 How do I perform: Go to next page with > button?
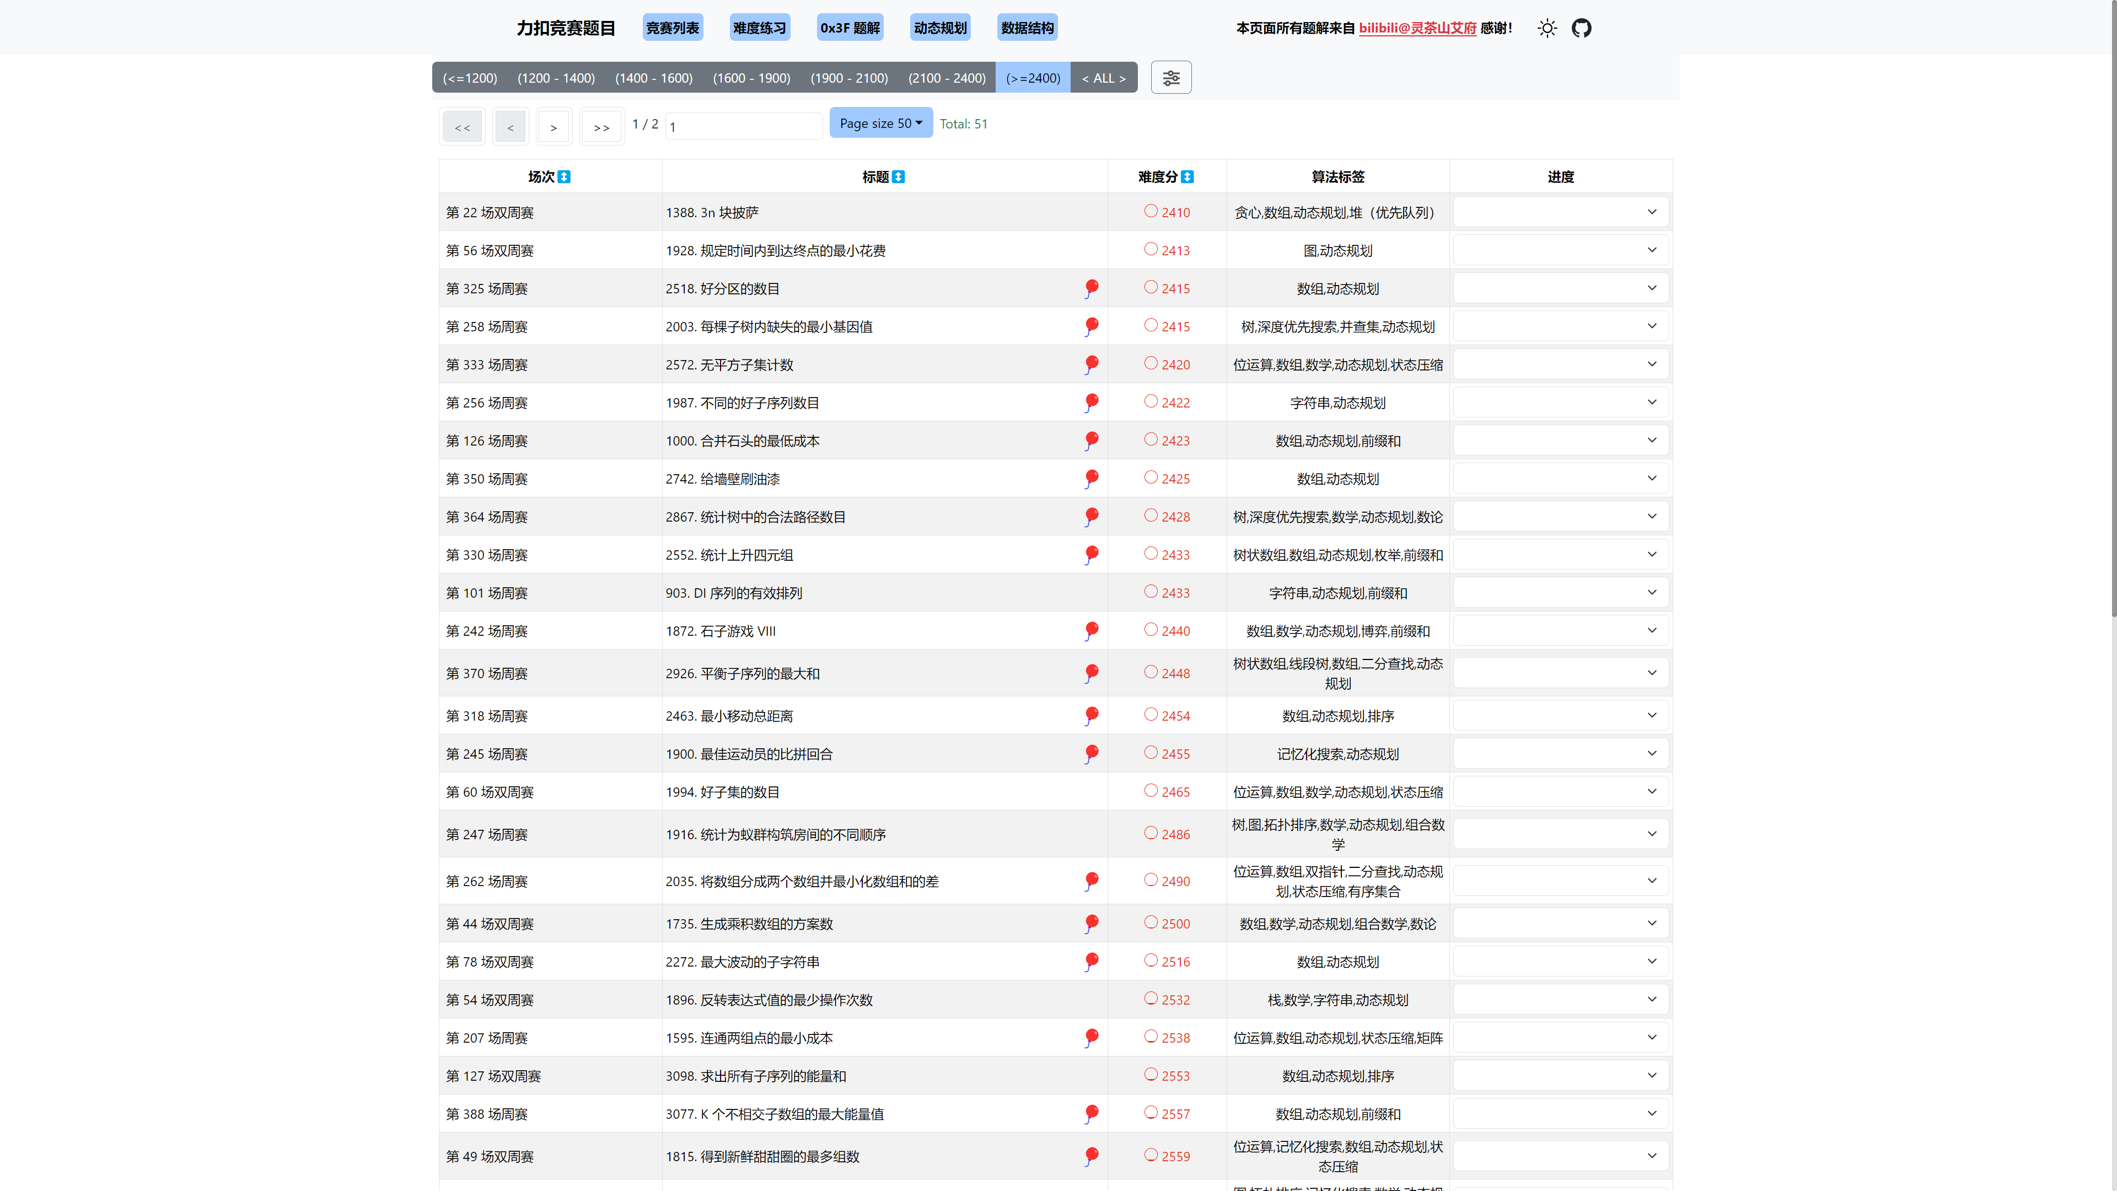coord(553,127)
